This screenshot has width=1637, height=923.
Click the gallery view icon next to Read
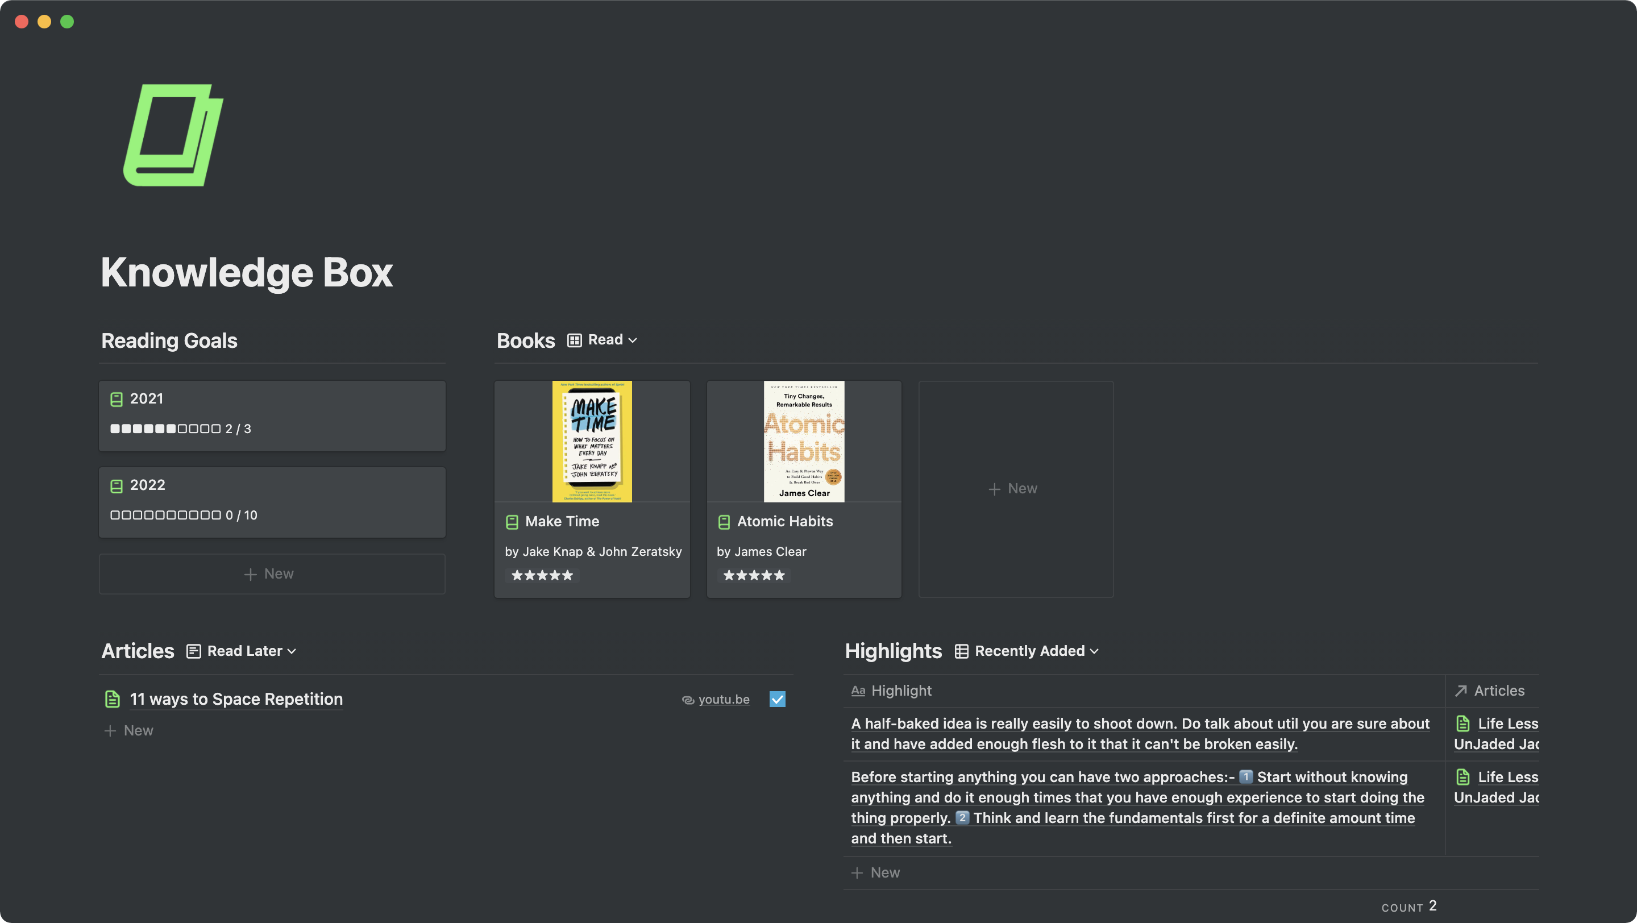pos(575,340)
